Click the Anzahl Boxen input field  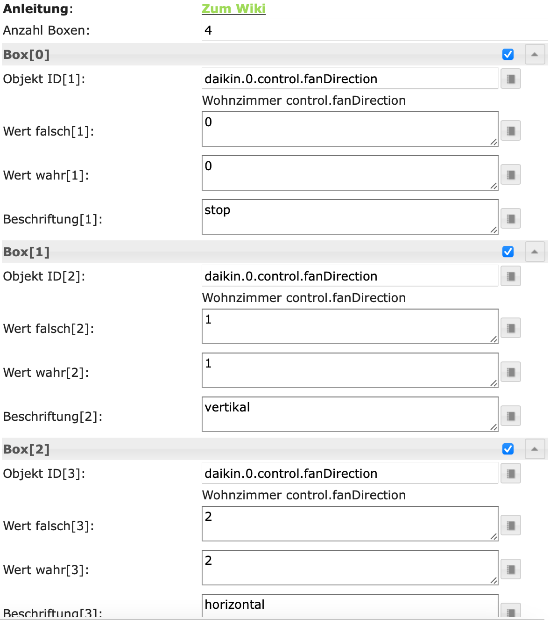pyautogui.click(x=374, y=30)
